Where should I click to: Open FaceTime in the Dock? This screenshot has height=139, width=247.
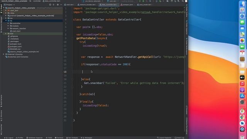[x=242, y=47]
